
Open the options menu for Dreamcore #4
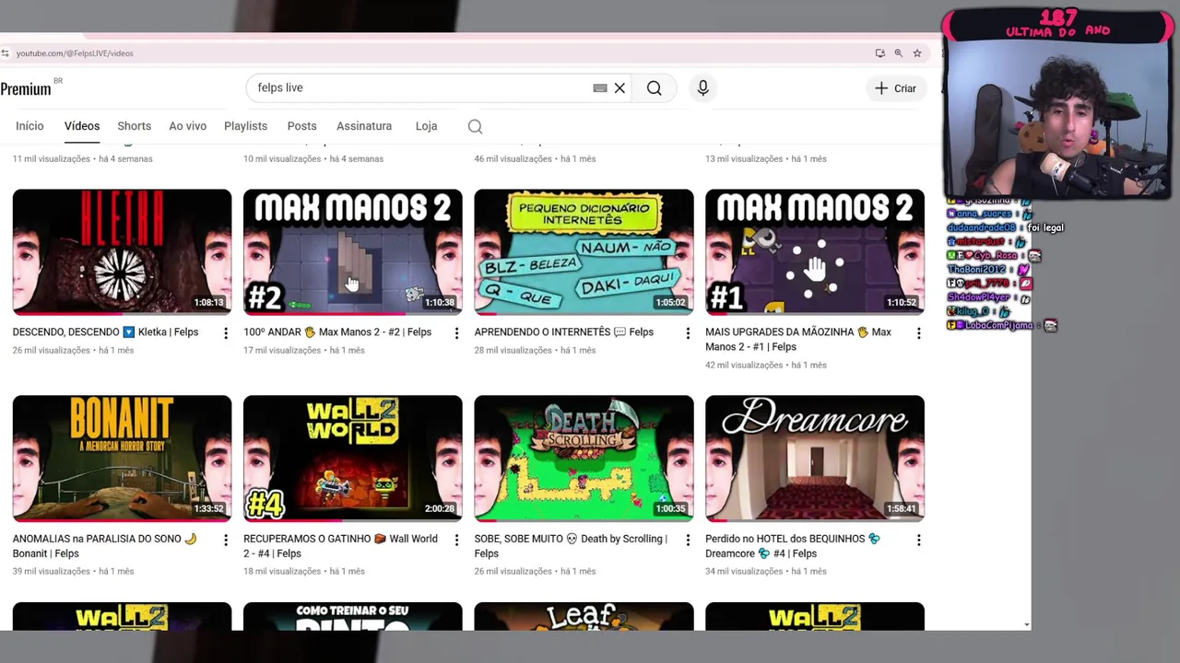coord(918,540)
